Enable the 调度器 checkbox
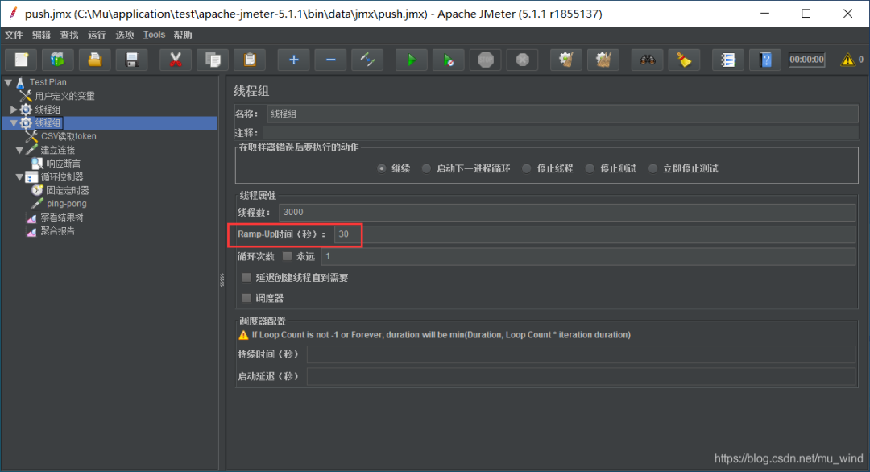 point(247,298)
